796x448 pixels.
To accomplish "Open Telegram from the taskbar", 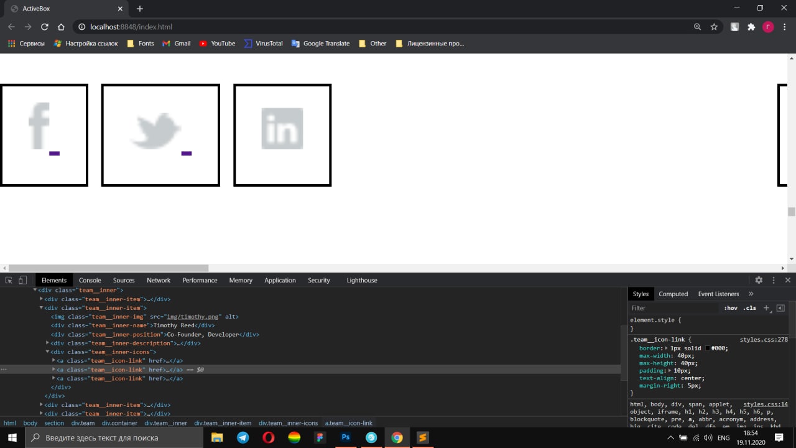I will point(243,437).
